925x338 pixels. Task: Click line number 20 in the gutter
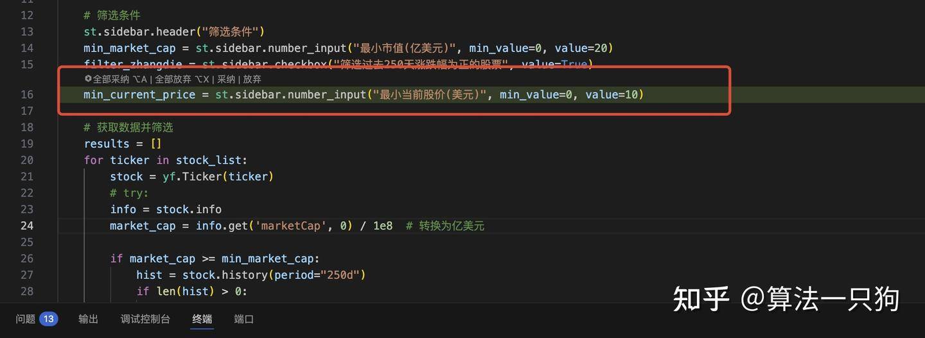pos(27,160)
